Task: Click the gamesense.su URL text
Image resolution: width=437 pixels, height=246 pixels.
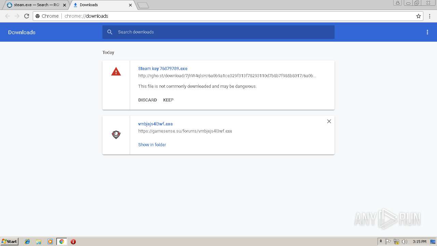Action: tap(185, 131)
